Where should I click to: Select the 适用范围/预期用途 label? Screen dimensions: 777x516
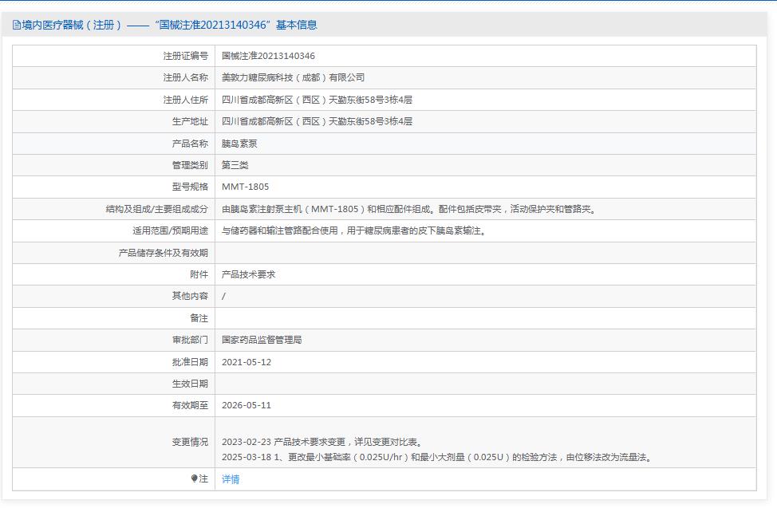click(x=170, y=230)
